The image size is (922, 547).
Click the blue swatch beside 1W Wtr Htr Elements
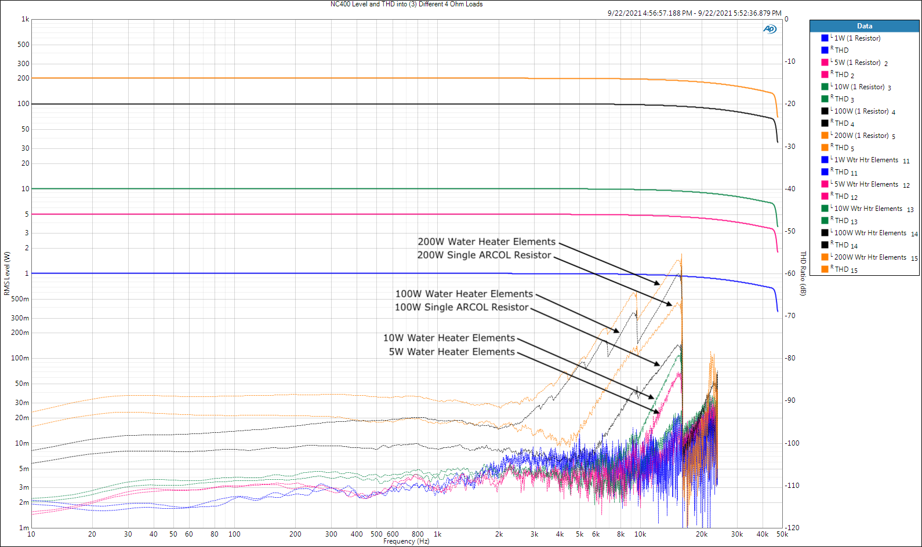(x=825, y=159)
